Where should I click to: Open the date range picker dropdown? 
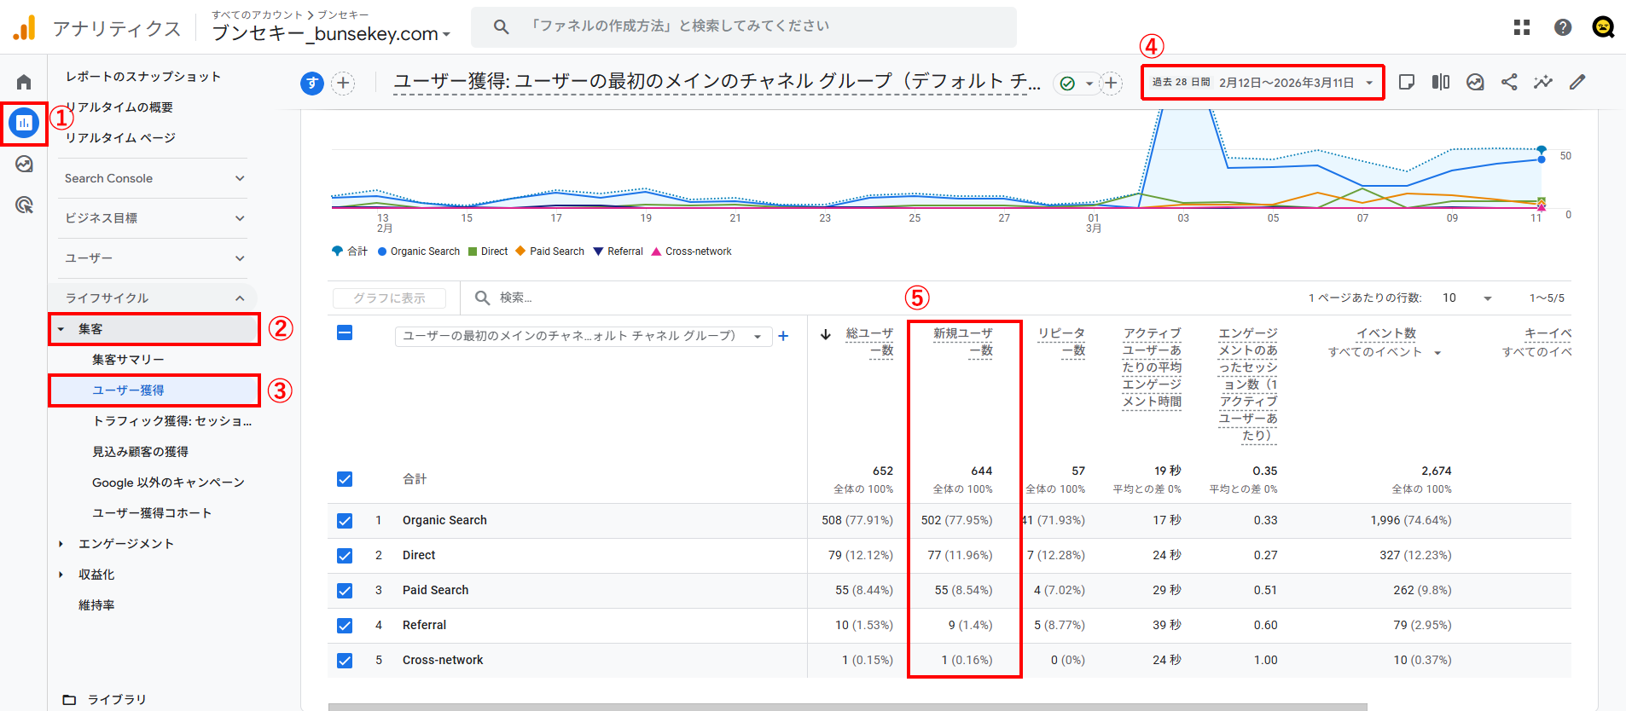[1263, 83]
